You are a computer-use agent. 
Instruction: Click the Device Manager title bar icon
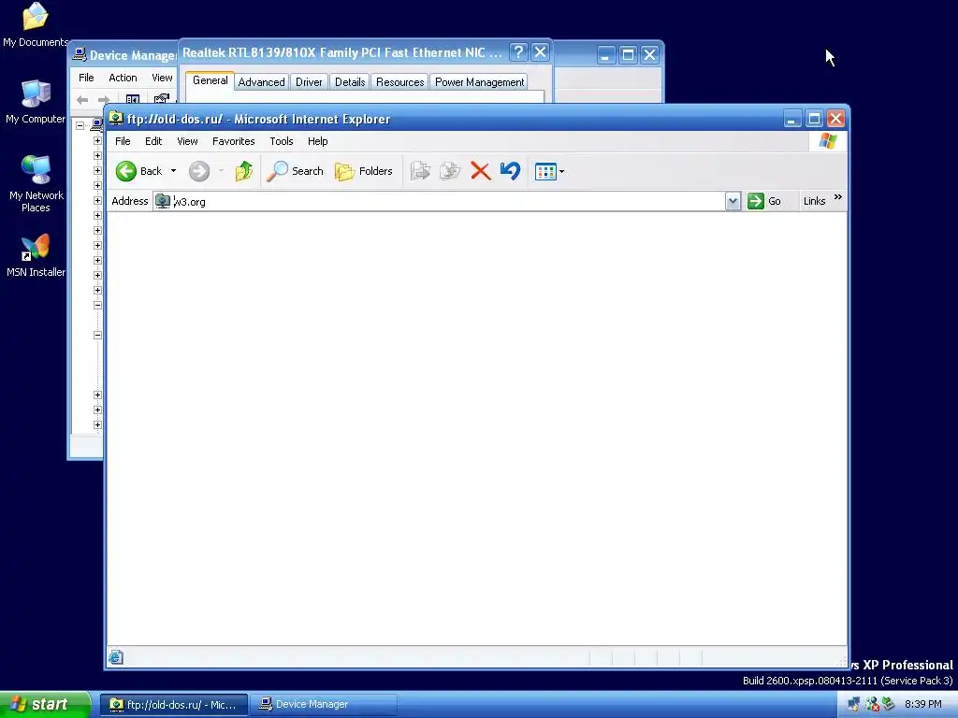tap(80, 55)
